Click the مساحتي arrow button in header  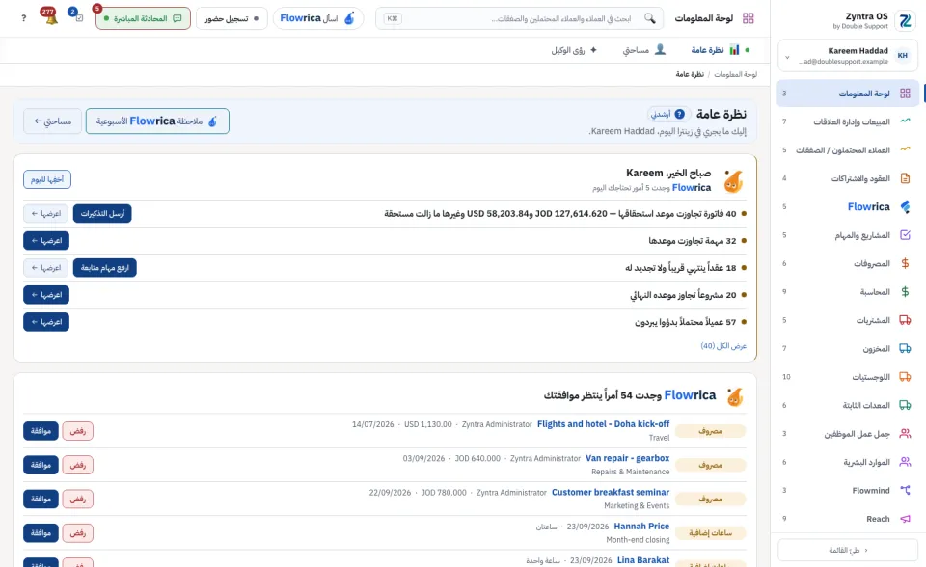click(x=52, y=121)
